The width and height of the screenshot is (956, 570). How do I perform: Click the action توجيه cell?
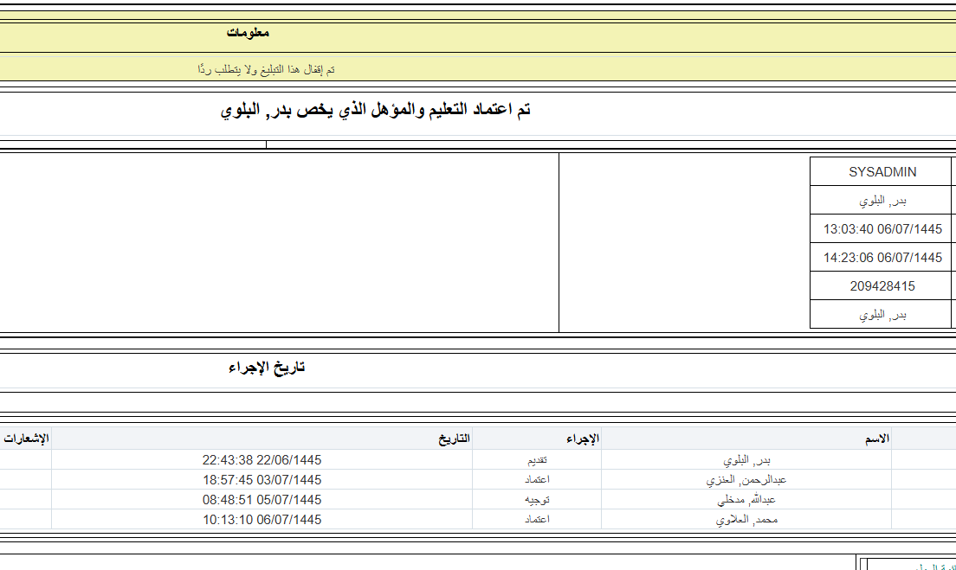[x=537, y=500]
